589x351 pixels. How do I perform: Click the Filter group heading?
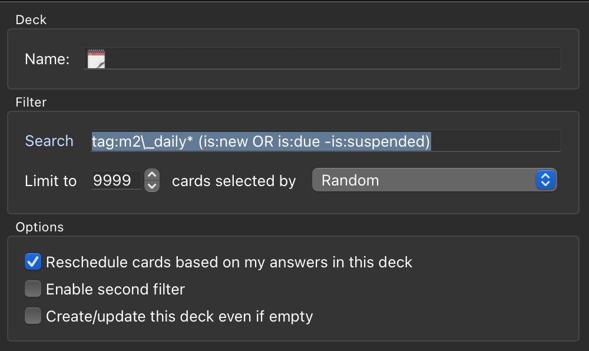click(x=31, y=102)
